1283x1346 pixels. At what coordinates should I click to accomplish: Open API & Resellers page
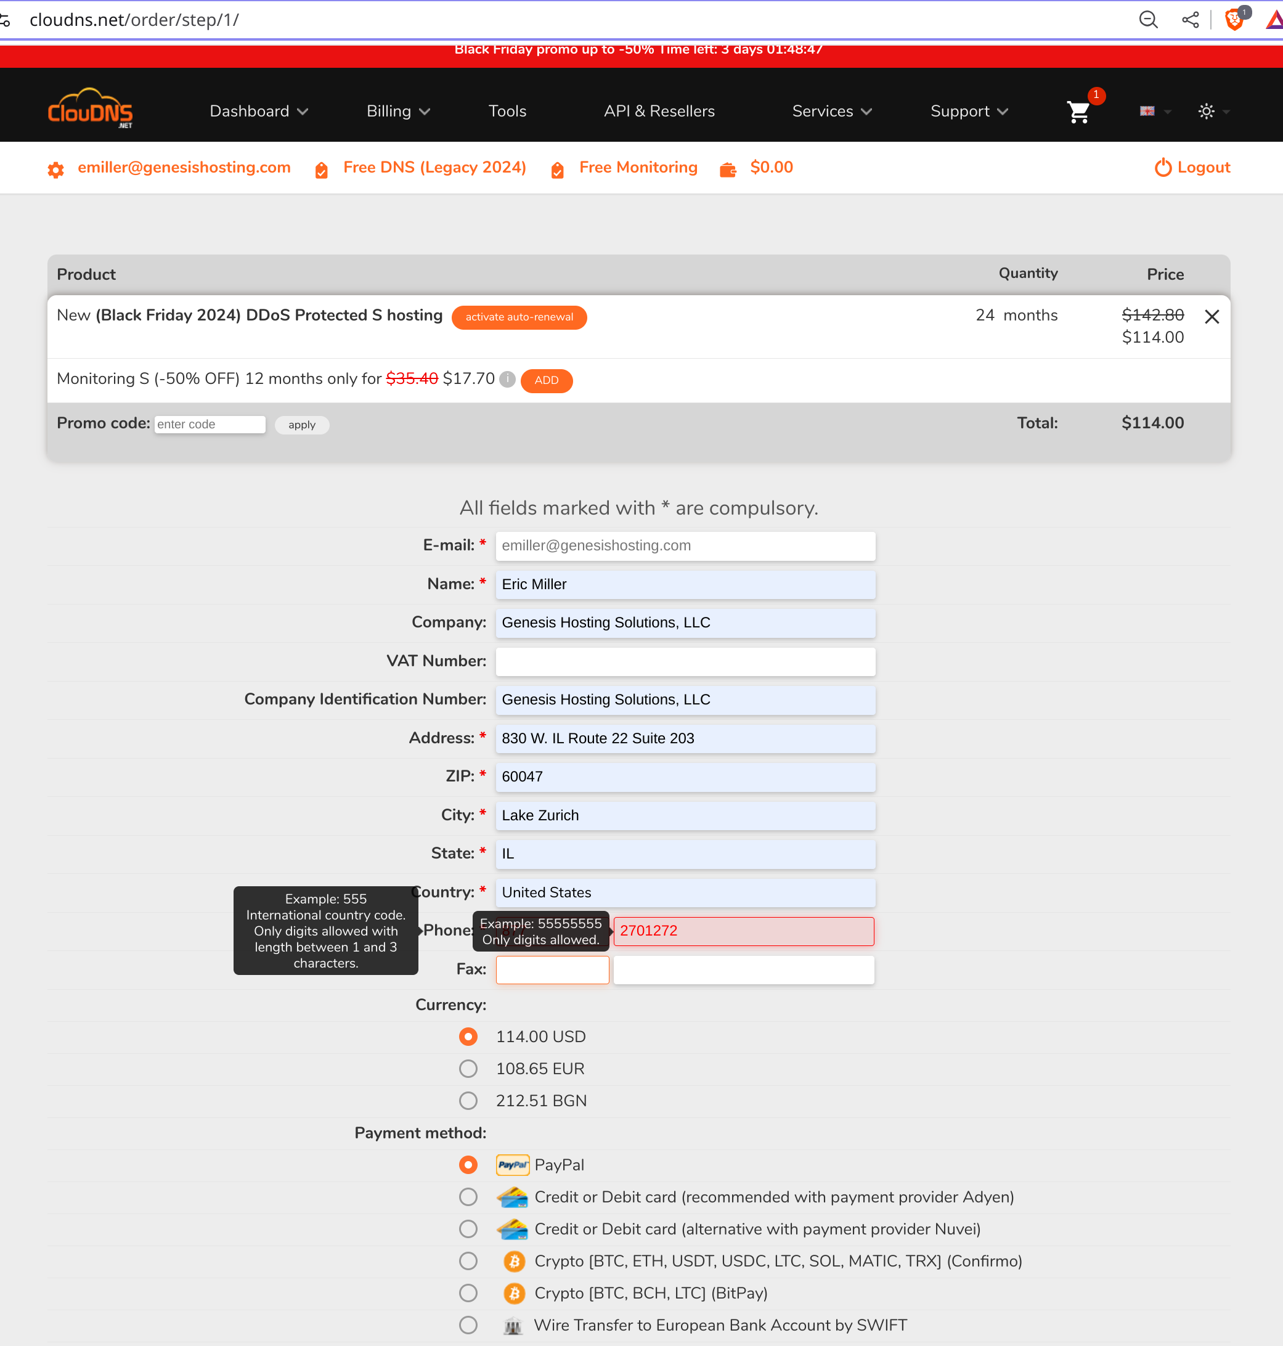click(659, 112)
